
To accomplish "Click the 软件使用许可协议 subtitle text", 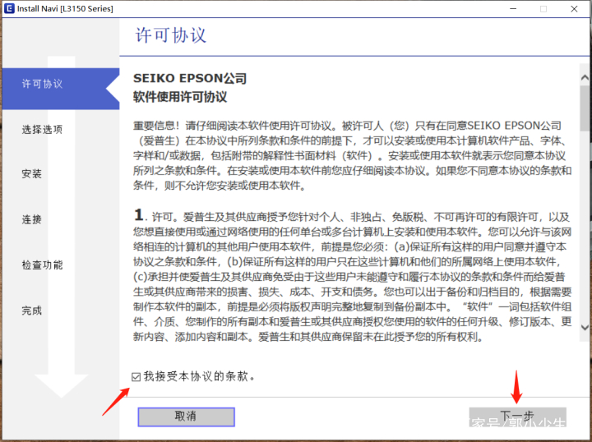I will (x=180, y=97).
